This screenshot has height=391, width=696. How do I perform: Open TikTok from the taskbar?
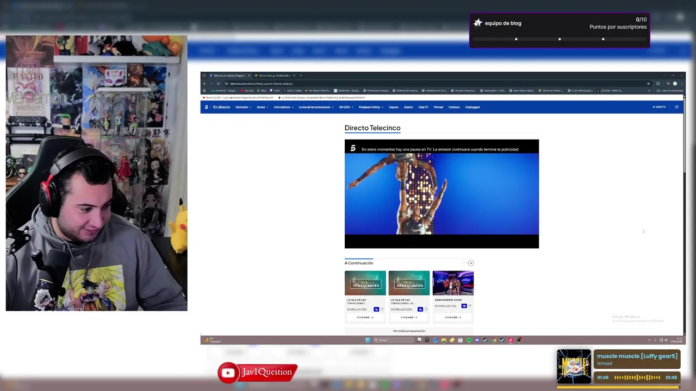point(510,340)
